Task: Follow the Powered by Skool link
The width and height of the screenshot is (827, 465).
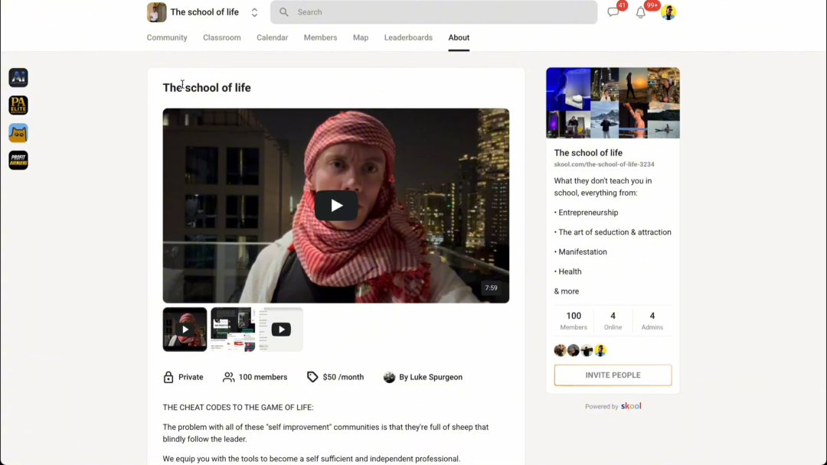Action: point(613,406)
